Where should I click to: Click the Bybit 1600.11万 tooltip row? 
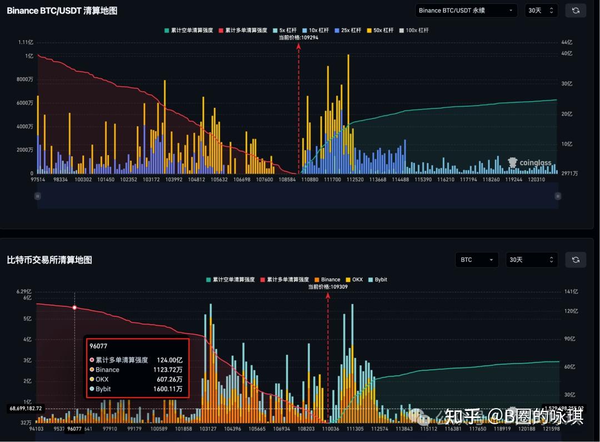pyautogui.click(x=136, y=389)
